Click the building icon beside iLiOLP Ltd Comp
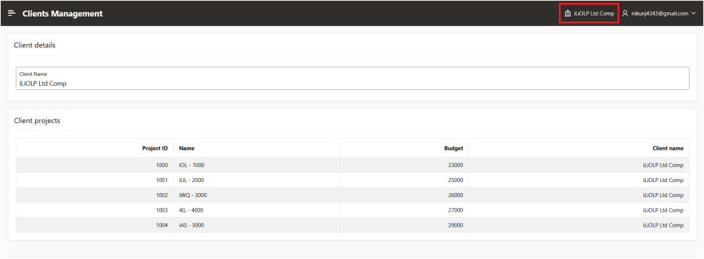Image resolution: width=704 pixels, height=259 pixels. coord(567,14)
